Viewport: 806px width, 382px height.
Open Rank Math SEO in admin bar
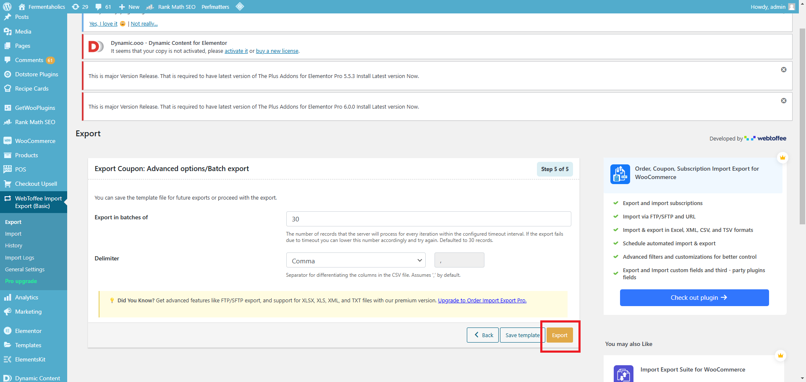(x=170, y=7)
